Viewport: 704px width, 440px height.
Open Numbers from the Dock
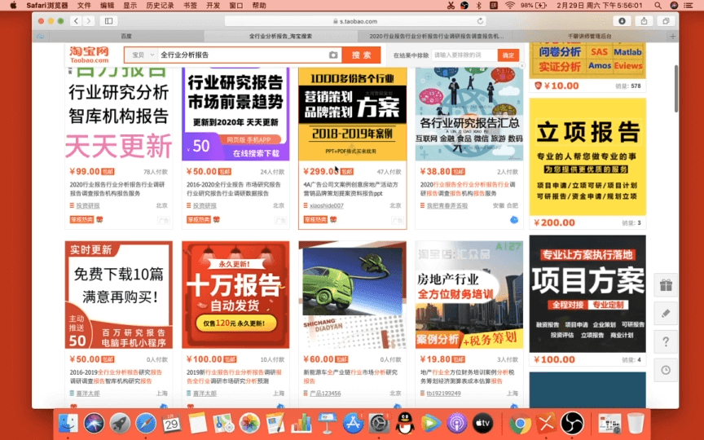coord(301,424)
